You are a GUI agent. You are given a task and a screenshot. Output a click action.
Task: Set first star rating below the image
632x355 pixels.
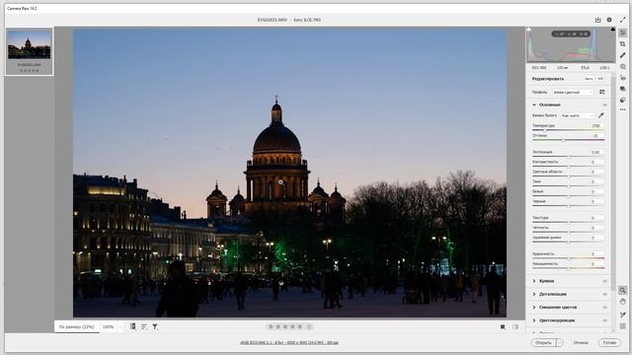click(271, 326)
